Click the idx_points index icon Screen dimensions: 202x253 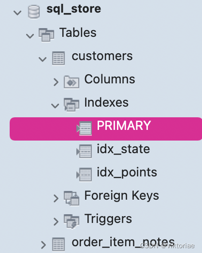click(x=84, y=174)
